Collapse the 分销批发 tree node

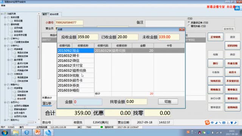(x=8, y=74)
